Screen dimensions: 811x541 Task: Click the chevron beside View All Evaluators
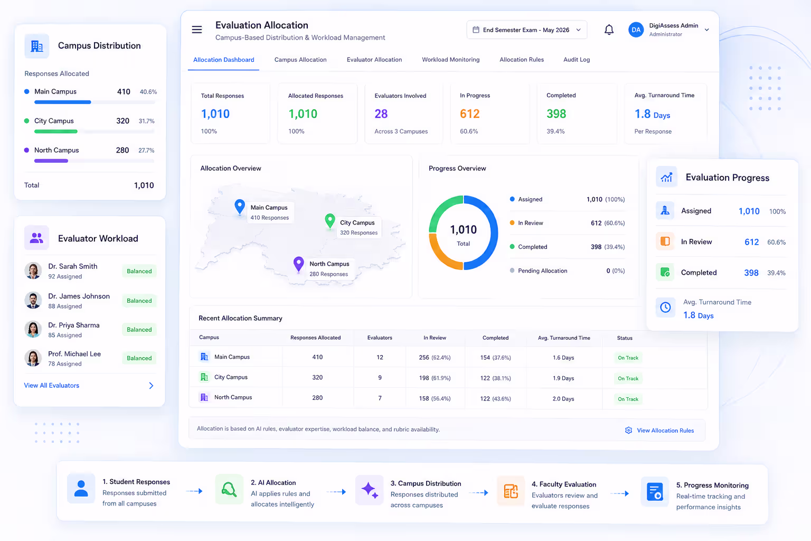(151, 386)
